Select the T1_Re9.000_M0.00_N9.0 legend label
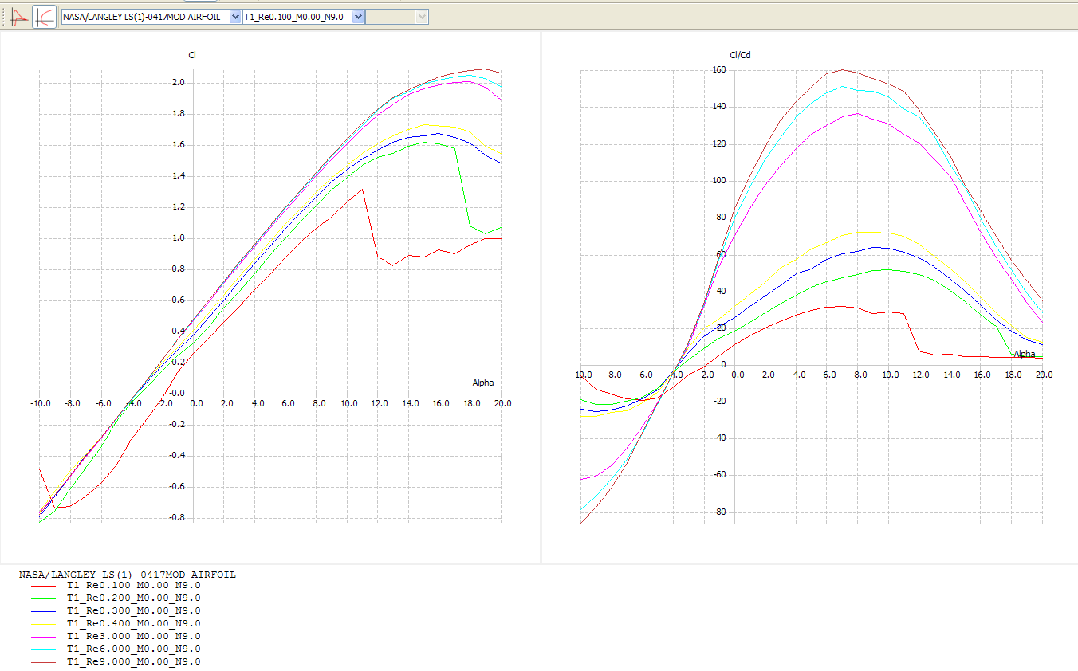The image size is (1078, 671). click(133, 662)
